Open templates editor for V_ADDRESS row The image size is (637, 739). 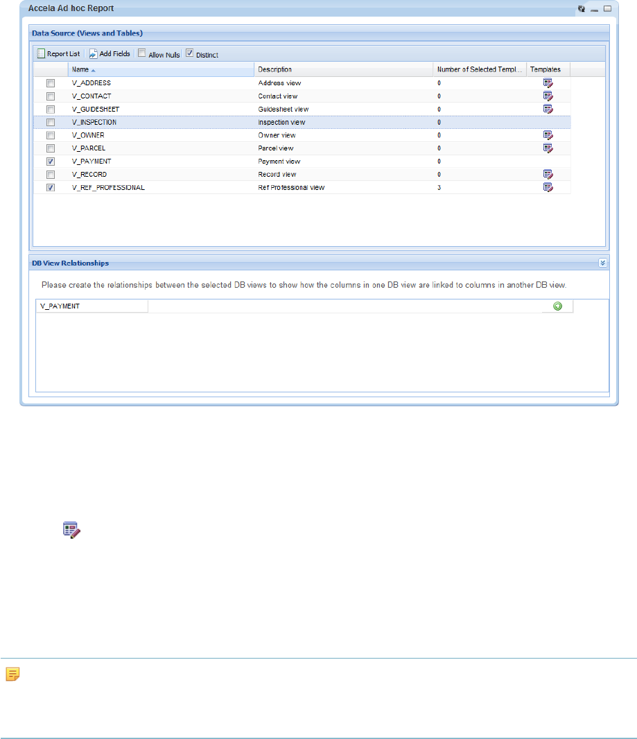pos(548,83)
